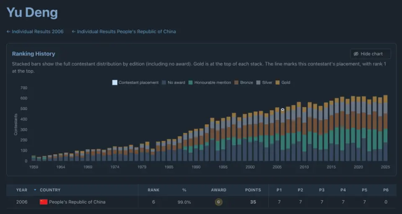Sort table by COUNTRY column header
Image resolution: width=402 pixels, height=214 pixels.
50,190
